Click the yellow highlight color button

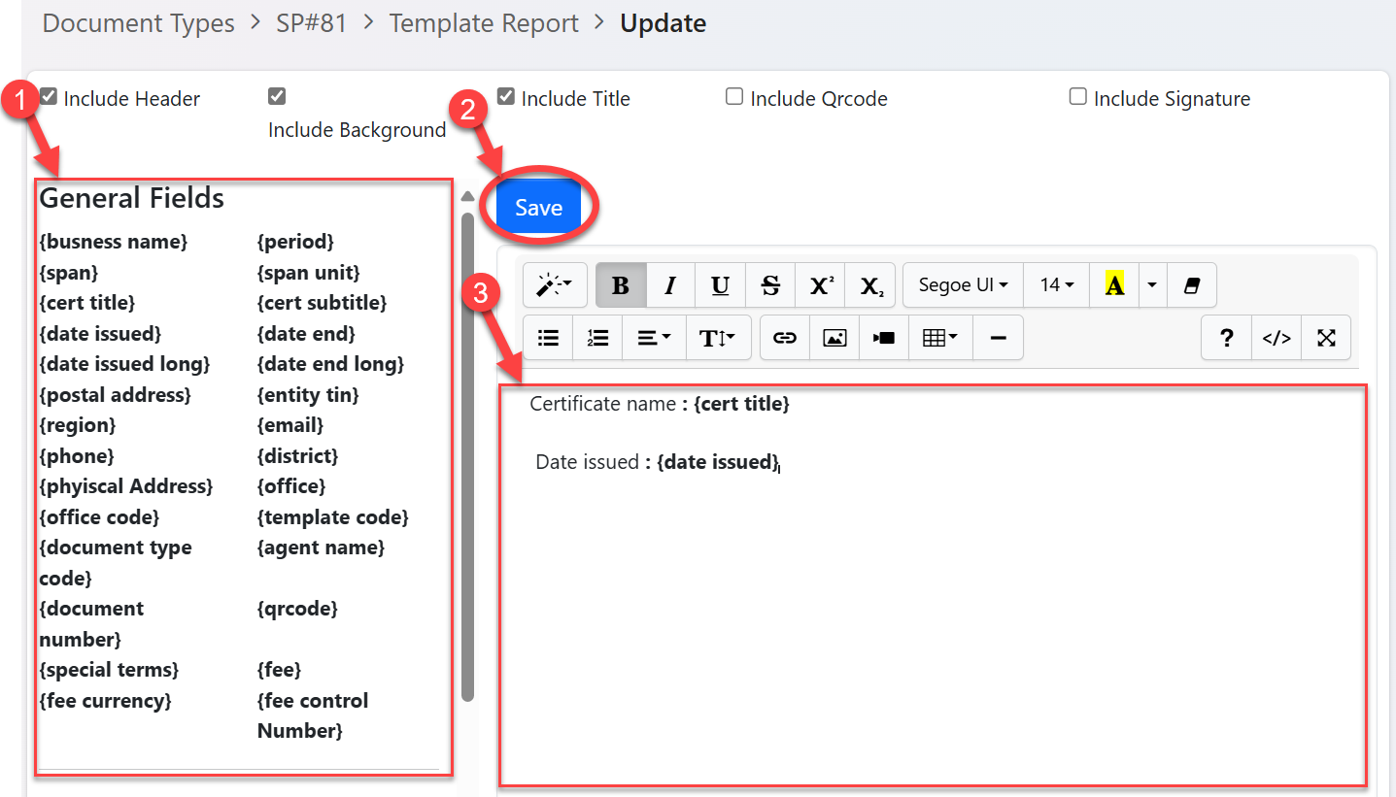click(x=1114, y=285)
